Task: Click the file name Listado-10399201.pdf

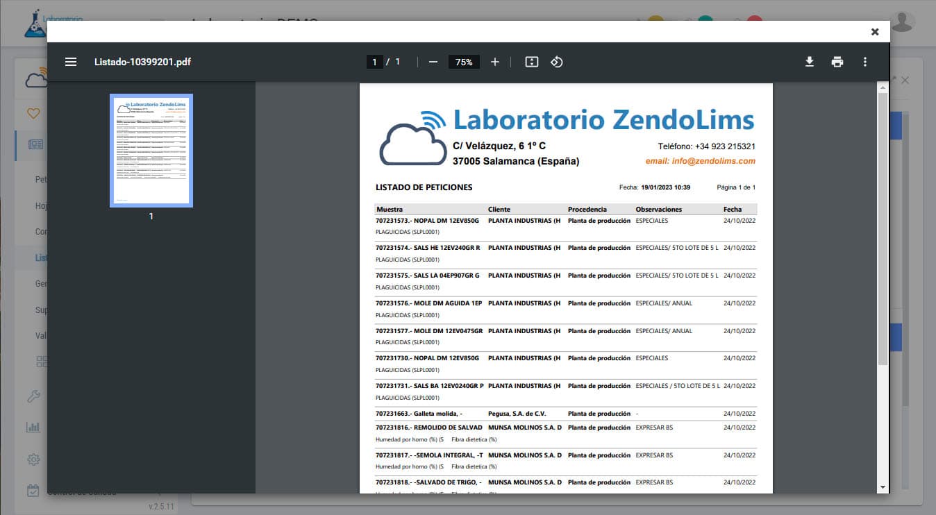Action: click(142, 62)
